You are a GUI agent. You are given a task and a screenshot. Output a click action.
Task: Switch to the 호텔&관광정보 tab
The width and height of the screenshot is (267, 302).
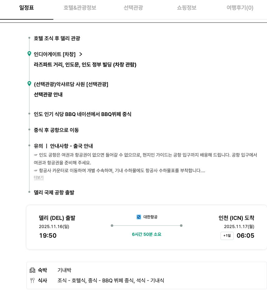(x=80, y=8)
